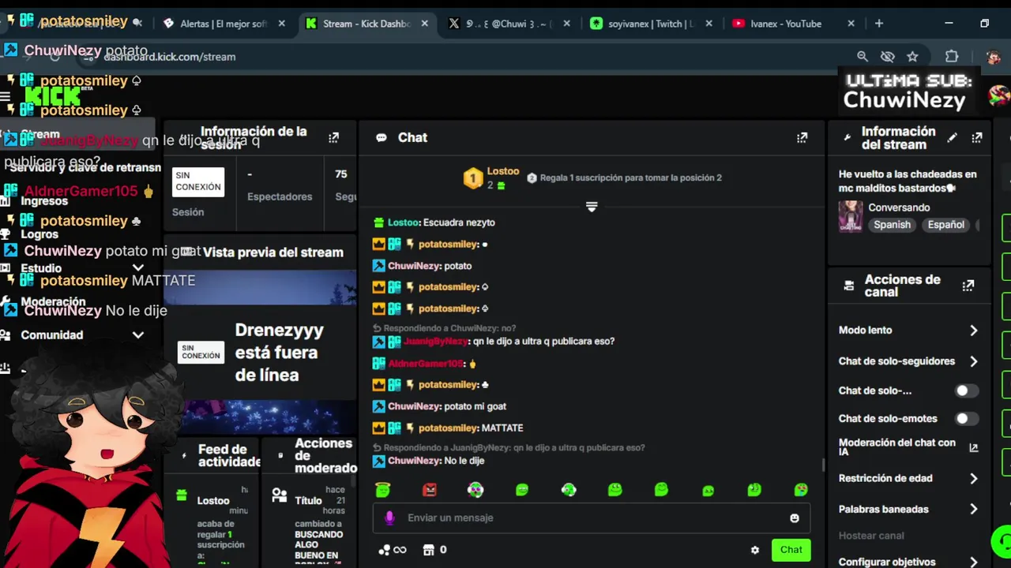Viewport: 1011px width, 568px height.
Task: Insert the halo green emote
Action: 382,489
